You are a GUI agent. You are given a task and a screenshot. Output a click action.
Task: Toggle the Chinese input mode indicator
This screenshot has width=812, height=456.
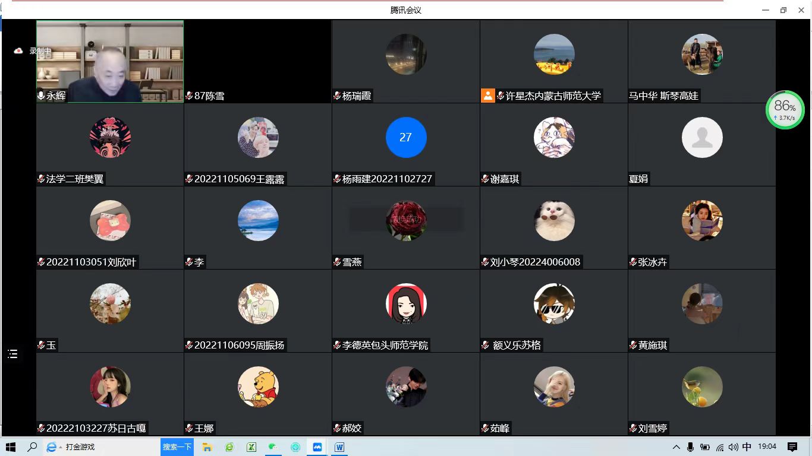coord(747,447)
